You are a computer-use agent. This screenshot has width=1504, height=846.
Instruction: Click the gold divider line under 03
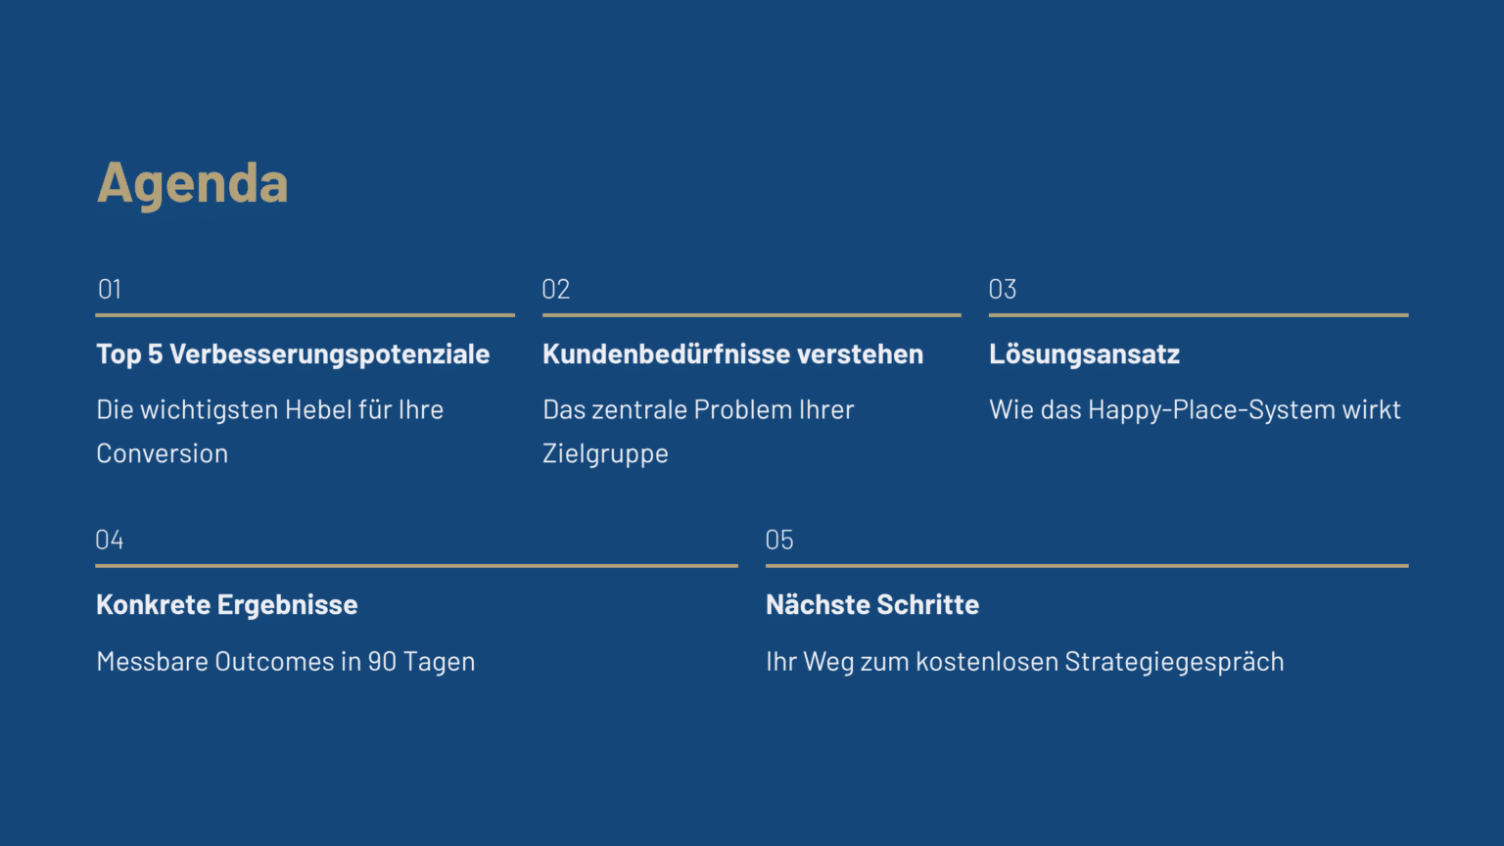pos(1198,315)
